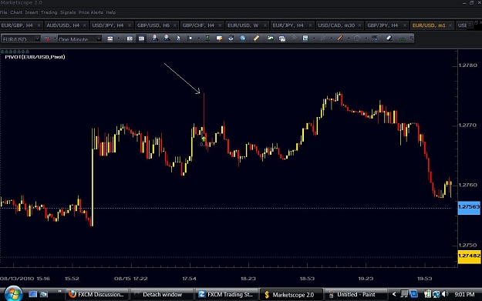Open FXCM Discussion Firefox taskbar button
Screen dimensions: 482x301
(x=97, y=294)
